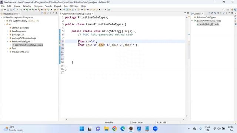Open the New file dropdown arrow
This screenshot has width=237, height=133.
click(5, 10)
